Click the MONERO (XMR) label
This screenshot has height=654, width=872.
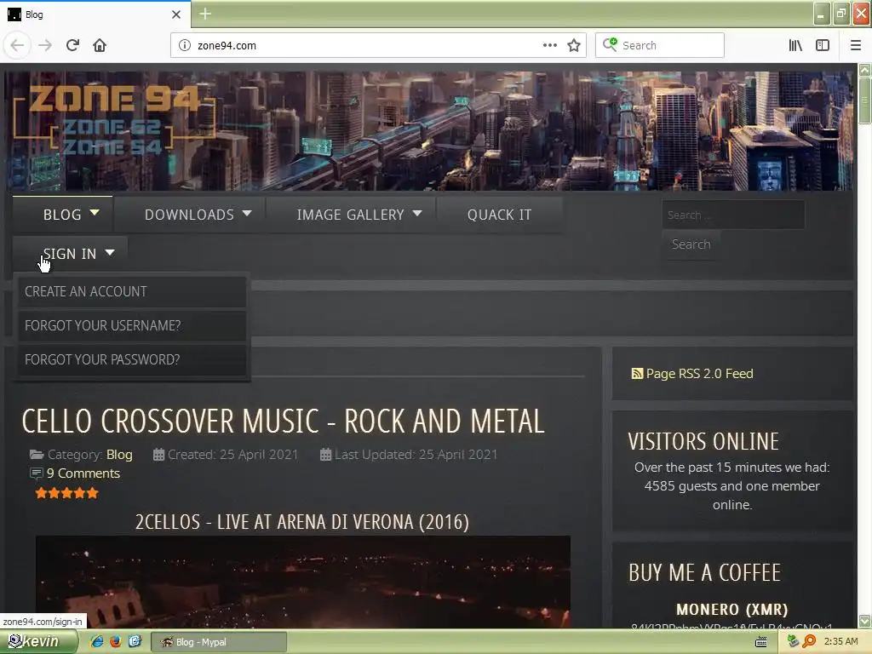point(731,610)
